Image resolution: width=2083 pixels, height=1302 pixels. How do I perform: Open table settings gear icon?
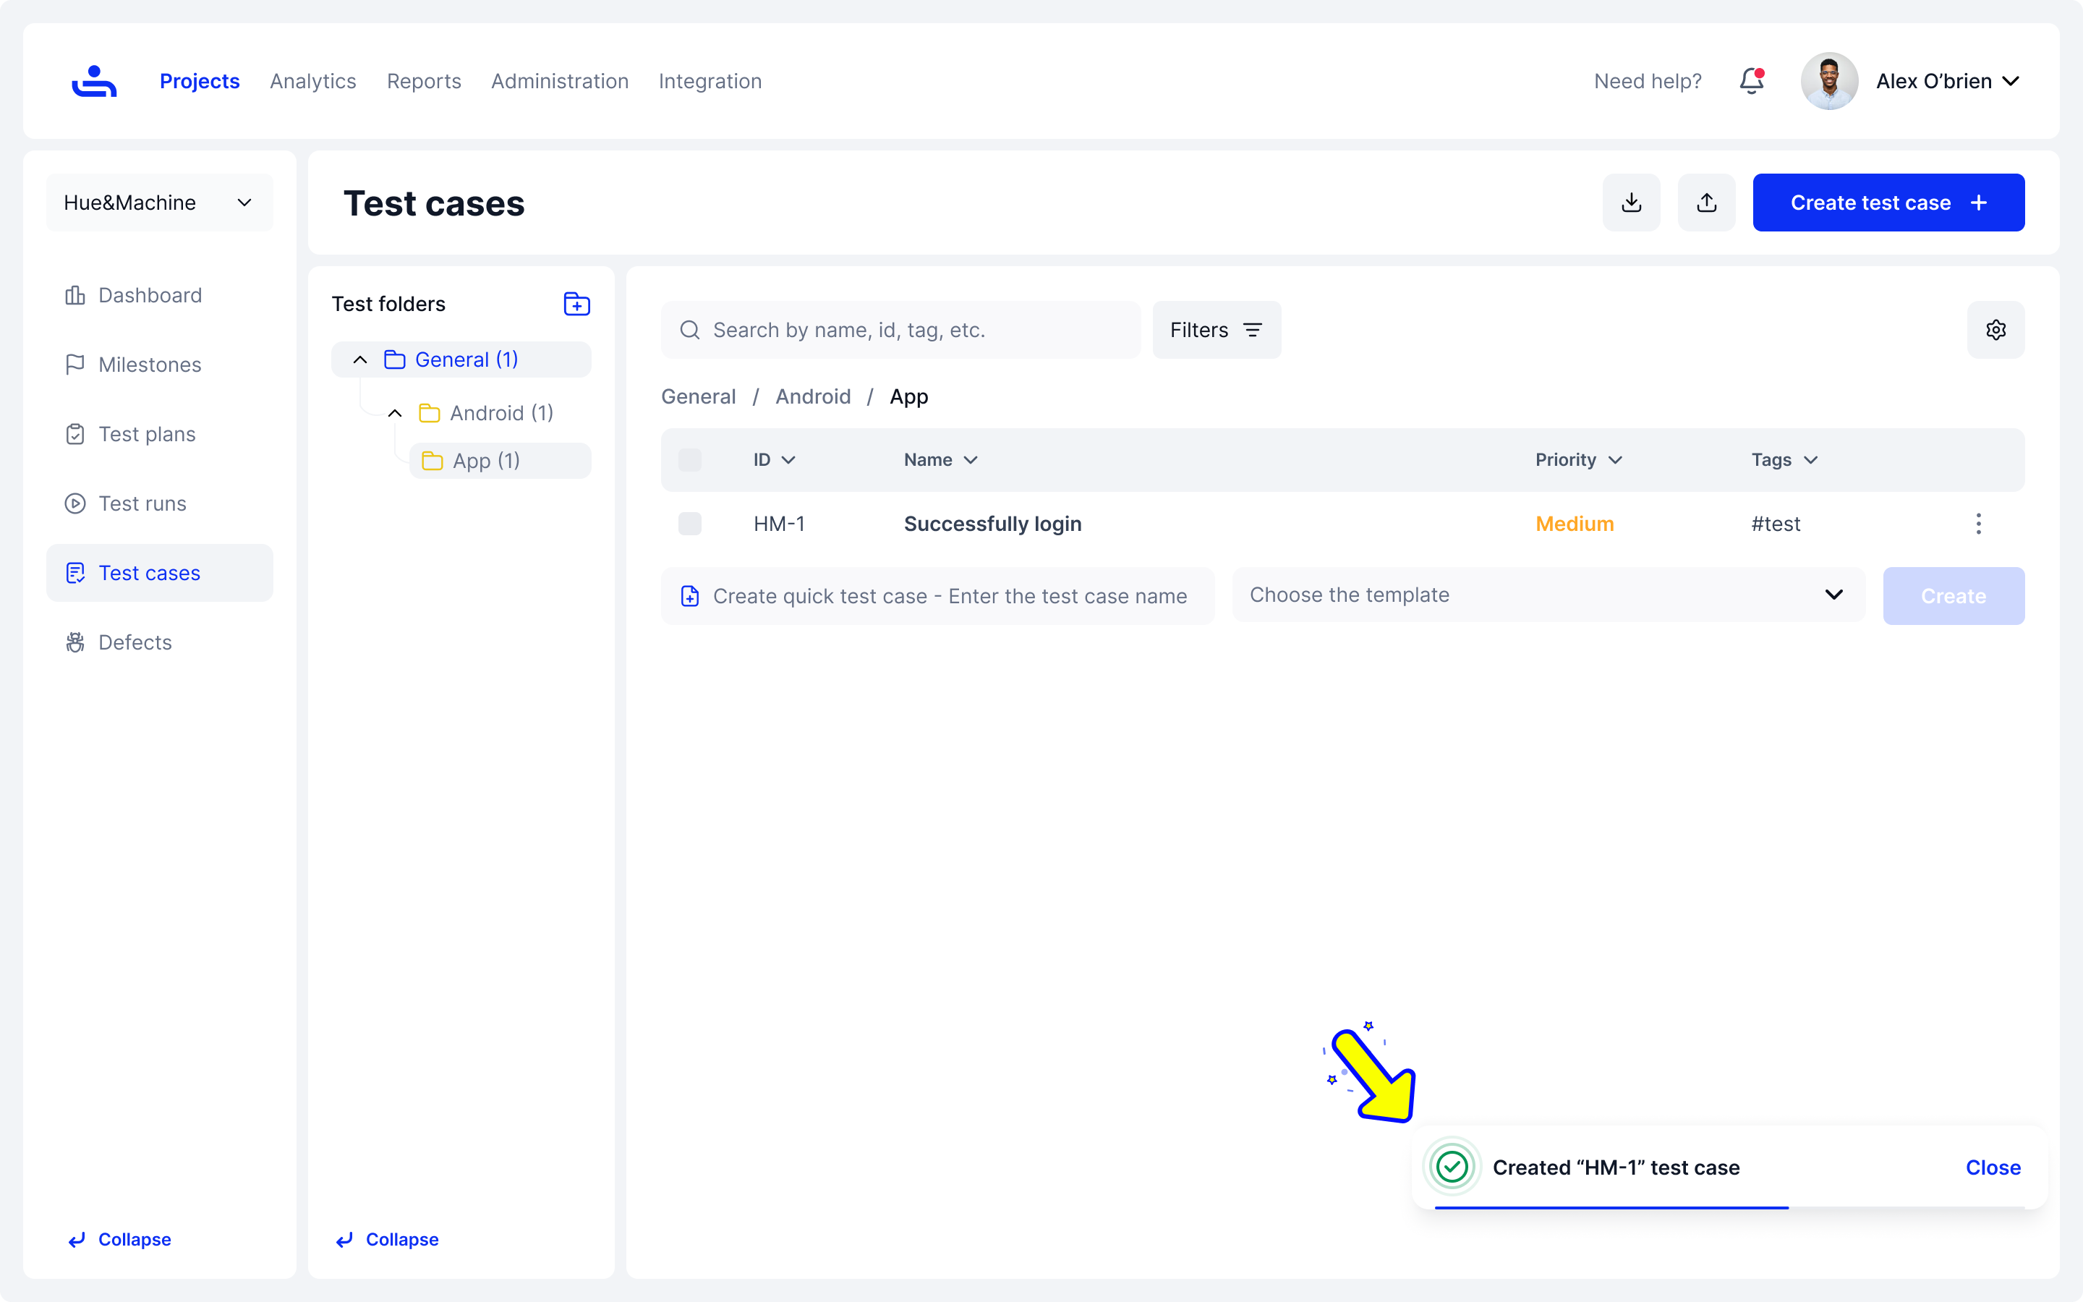click(x=1995, y=330)
